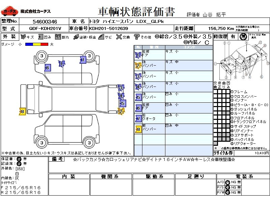Image resolution: width=270 pixels, height=202 pixels.
Task: Select damage marker 4 at the rear bumper diagram
Action: tap(121, 96)
